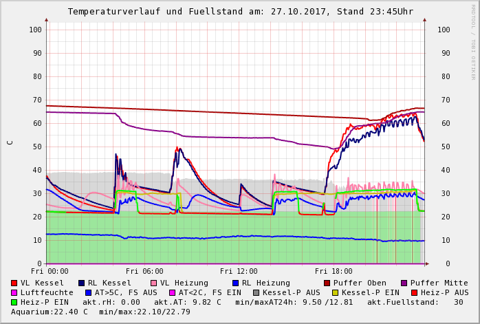The width and height of the screenshot is (480, 324).
Task: Select the Fri 18:00 time axis label
Action: pos(334,272)
